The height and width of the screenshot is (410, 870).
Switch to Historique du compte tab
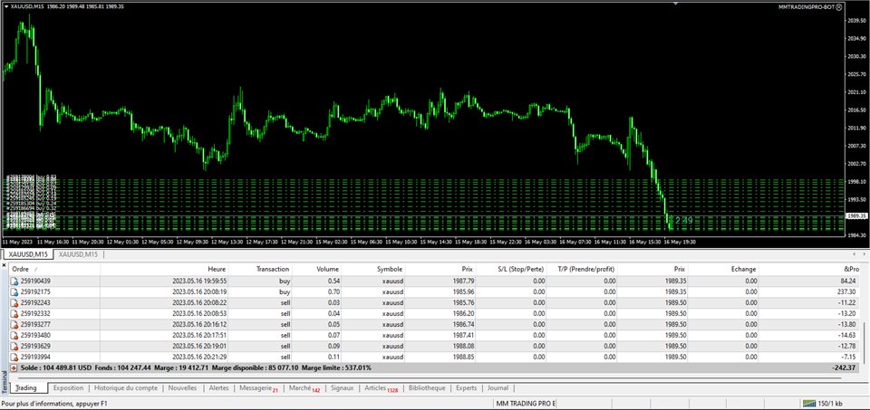pos(126,388)
